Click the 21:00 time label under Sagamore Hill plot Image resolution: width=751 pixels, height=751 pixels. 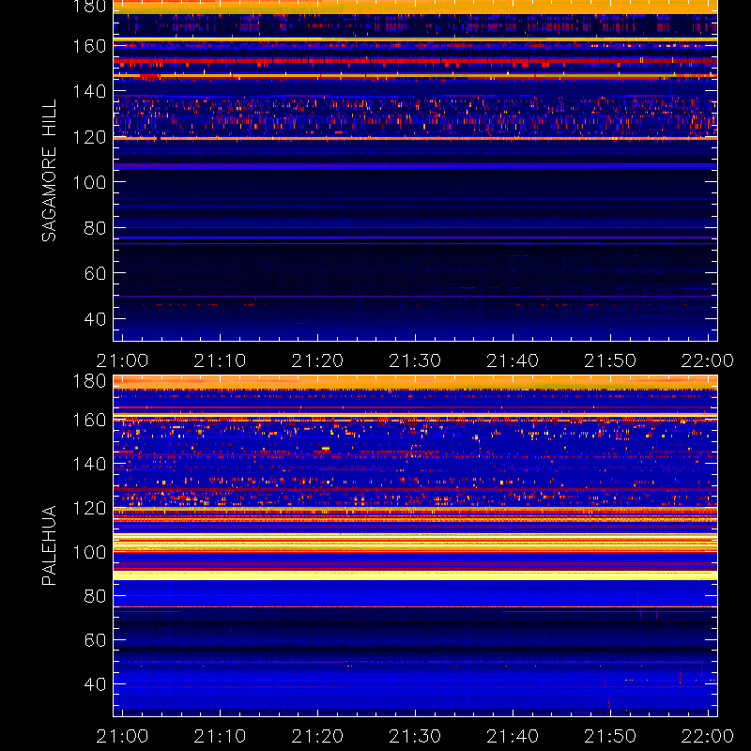(x=122, y=360)
